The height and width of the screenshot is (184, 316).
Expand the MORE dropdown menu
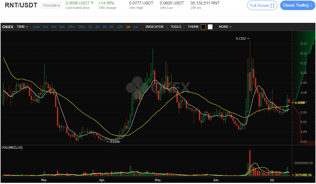pos(225,27)
